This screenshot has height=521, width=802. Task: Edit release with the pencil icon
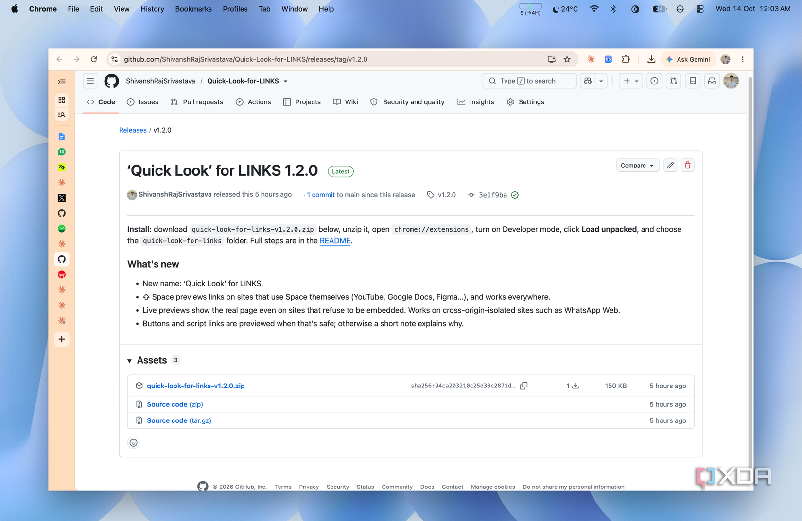point(670,166)
